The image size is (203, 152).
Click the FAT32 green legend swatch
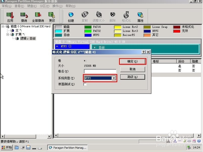point(88,31)
